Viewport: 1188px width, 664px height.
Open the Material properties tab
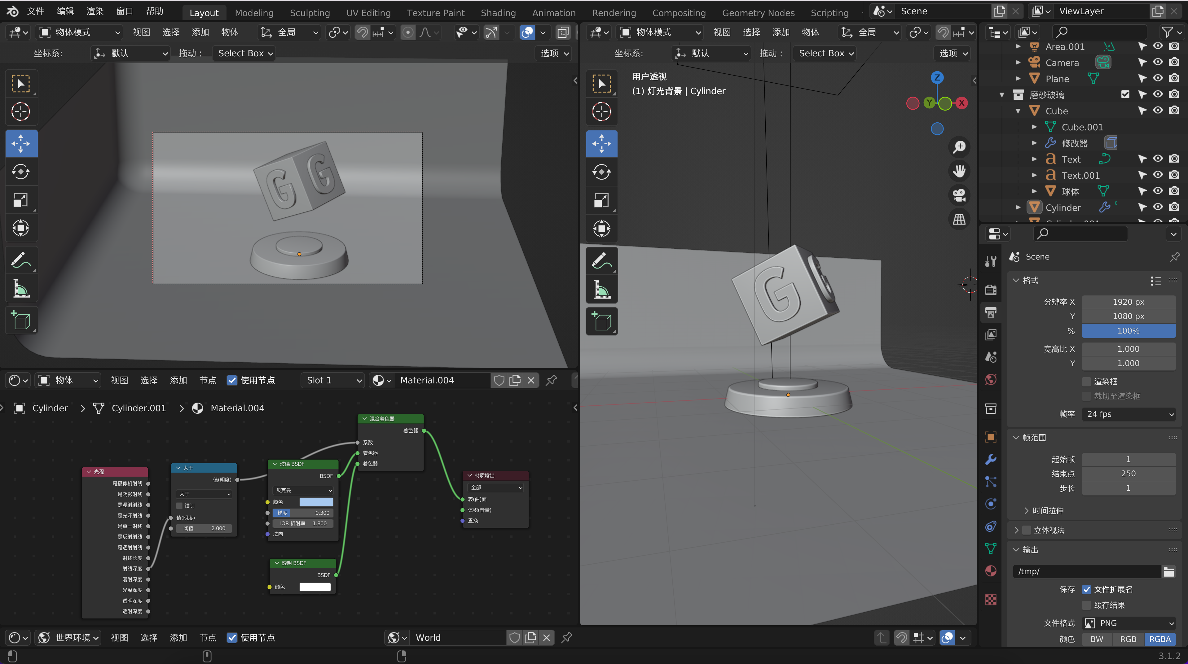click(991, 571)
